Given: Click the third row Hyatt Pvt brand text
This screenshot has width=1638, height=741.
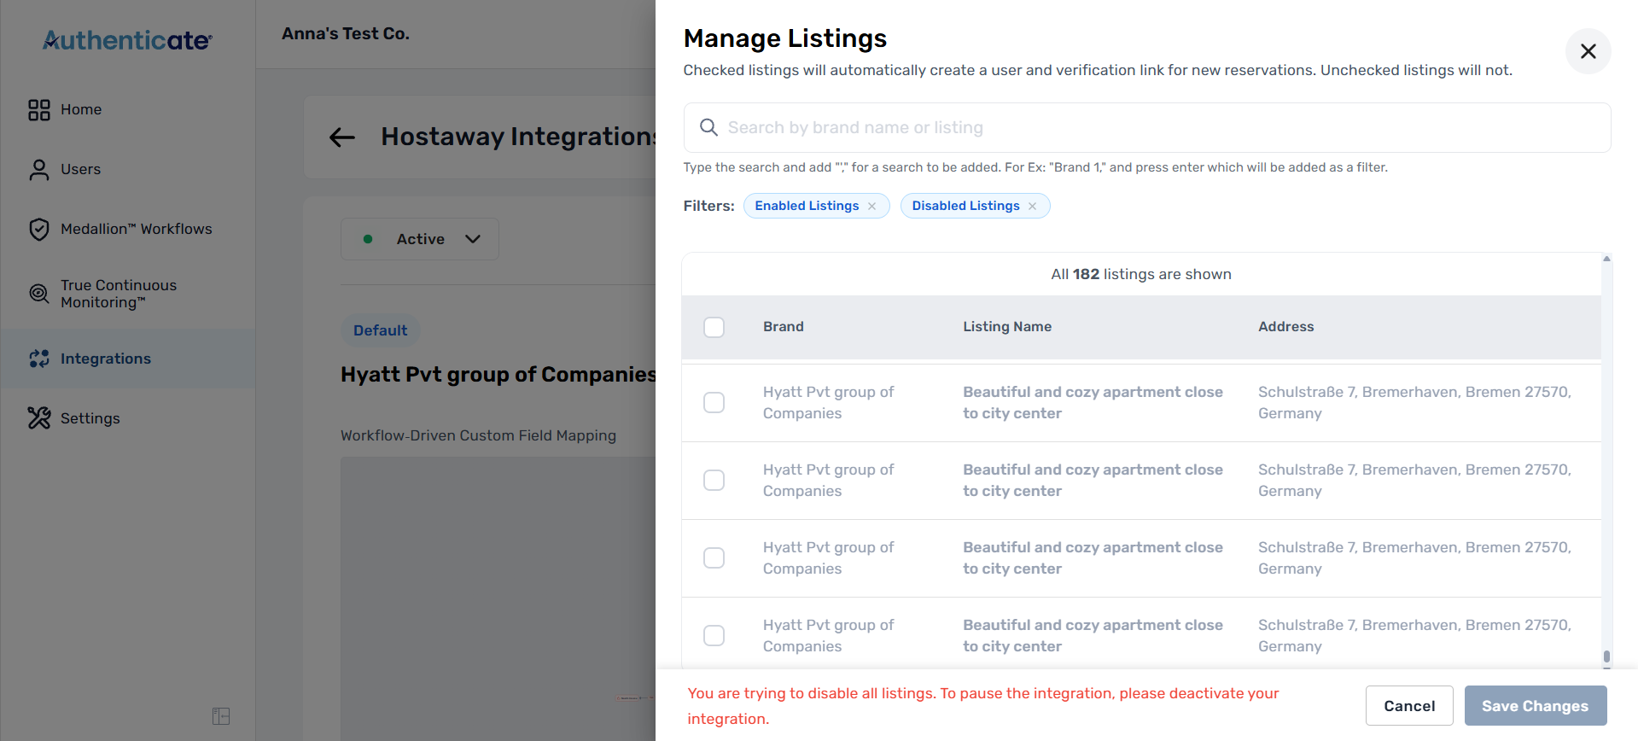Looking at the screenshot, I should point(828,557).
